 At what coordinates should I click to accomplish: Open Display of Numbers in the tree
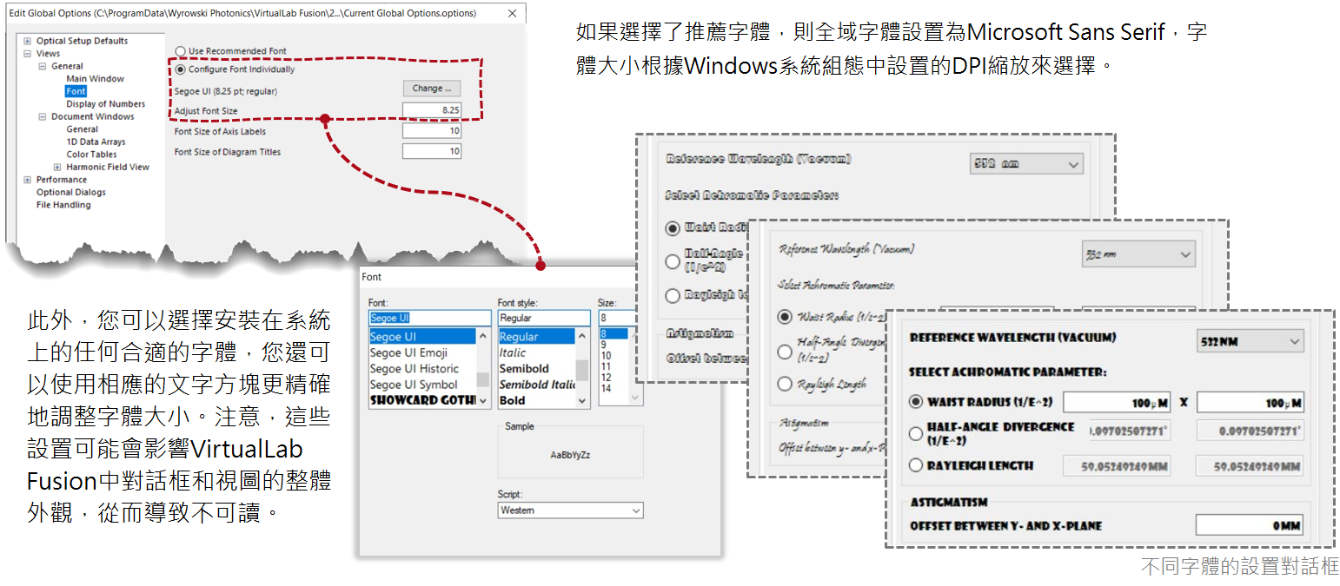pyautogui.click(x=106, y=104)
